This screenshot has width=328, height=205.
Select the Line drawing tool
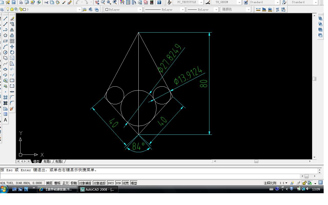coord(5,18)
